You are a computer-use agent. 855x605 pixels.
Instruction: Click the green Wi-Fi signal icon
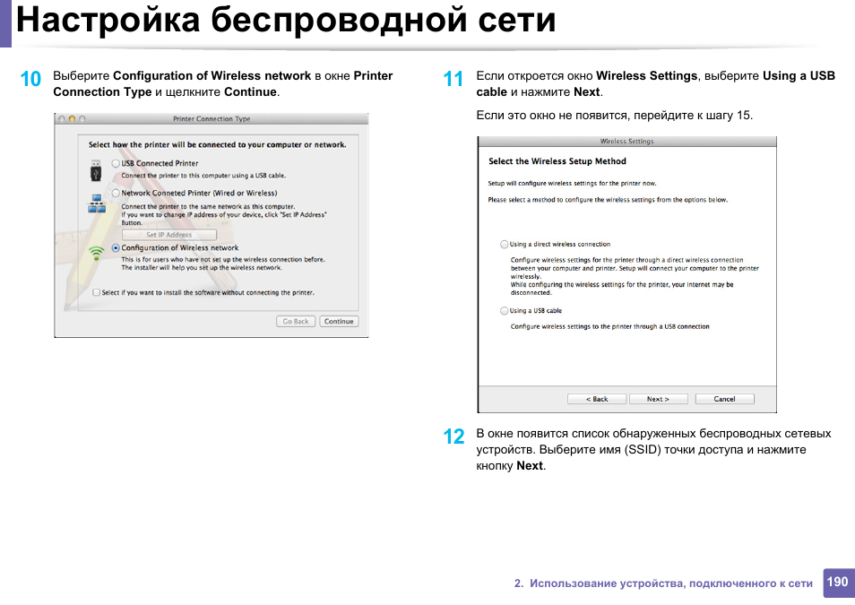(x=97, y=253)
